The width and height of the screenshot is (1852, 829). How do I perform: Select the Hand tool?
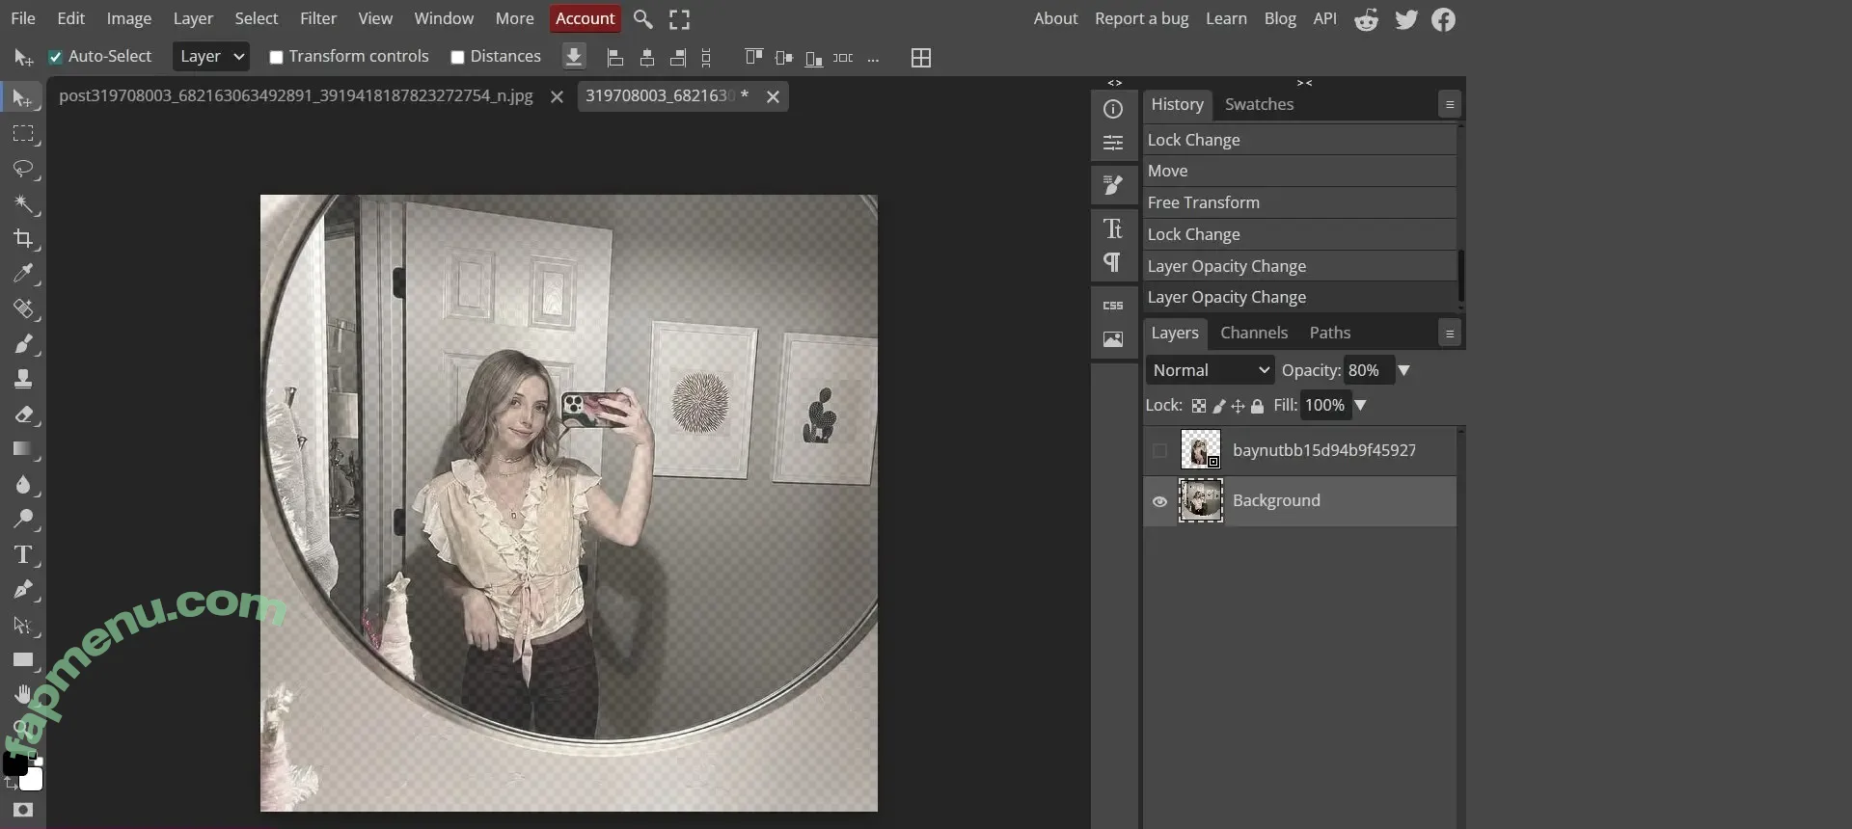pos(23,694)
